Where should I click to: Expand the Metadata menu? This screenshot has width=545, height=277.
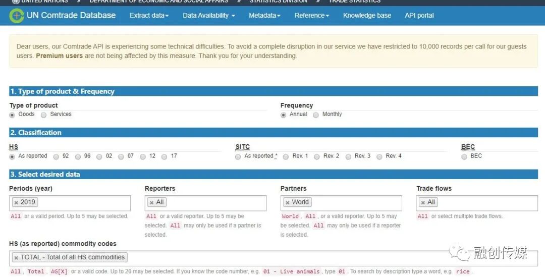pyautogui.click(x=264, y=16)
